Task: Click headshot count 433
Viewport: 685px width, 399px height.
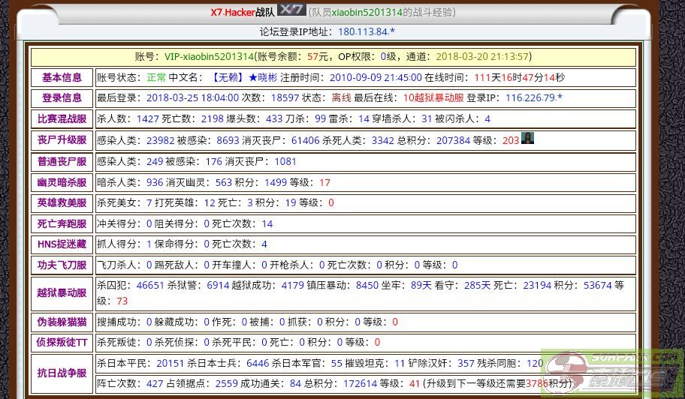Action: pos(274,119)
